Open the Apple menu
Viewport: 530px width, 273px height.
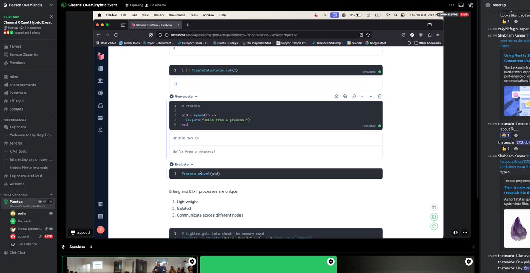[x=99, y=15]
